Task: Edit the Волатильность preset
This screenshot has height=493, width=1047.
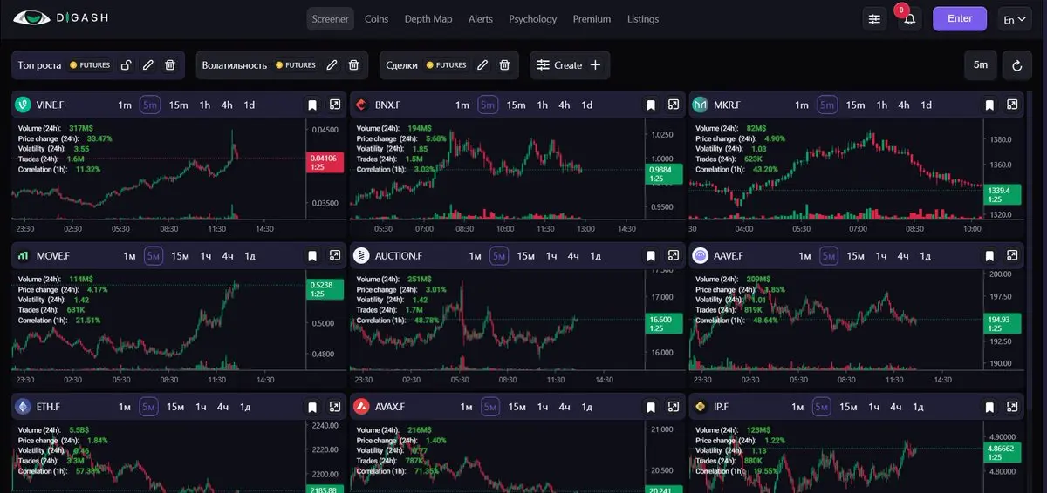Action: point(332,65)
